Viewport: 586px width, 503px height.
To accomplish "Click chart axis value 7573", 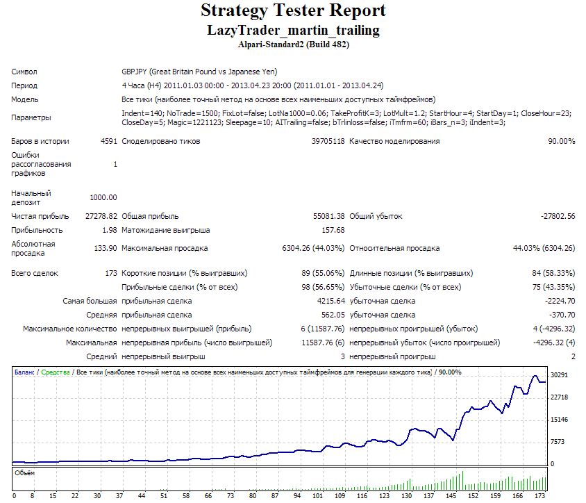I will 558,442.
